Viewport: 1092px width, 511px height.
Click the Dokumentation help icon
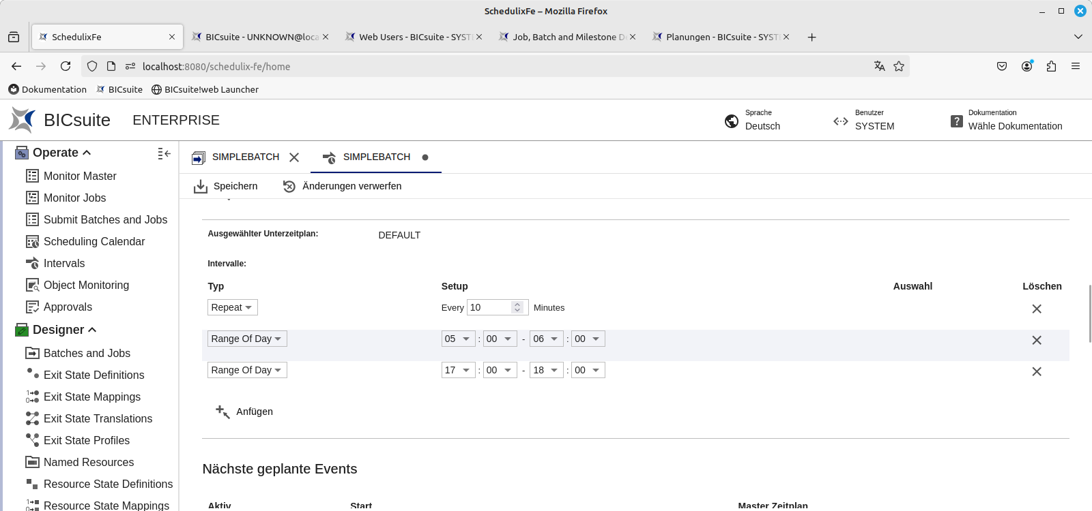[x=957, y=121]
